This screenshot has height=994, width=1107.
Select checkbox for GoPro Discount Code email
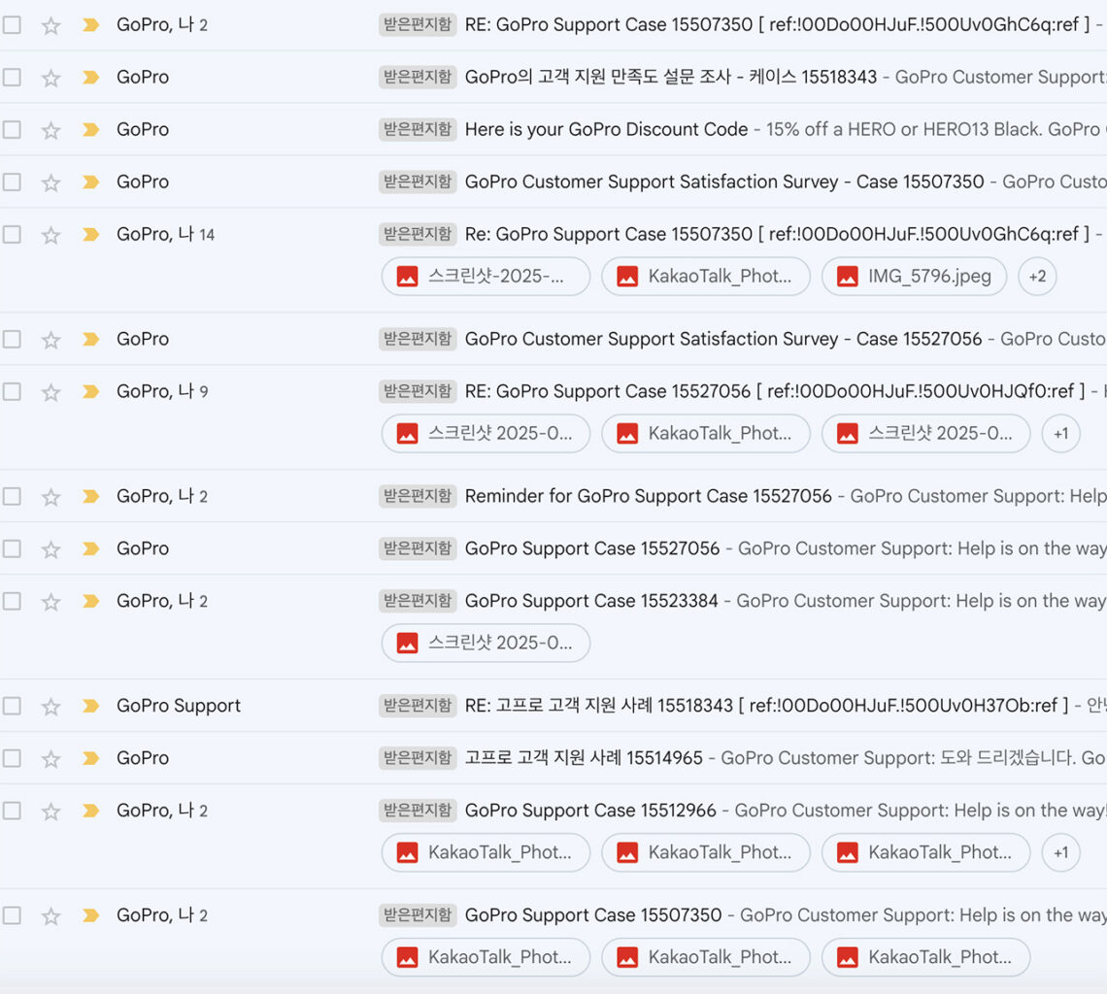click(x=12, y=129)
